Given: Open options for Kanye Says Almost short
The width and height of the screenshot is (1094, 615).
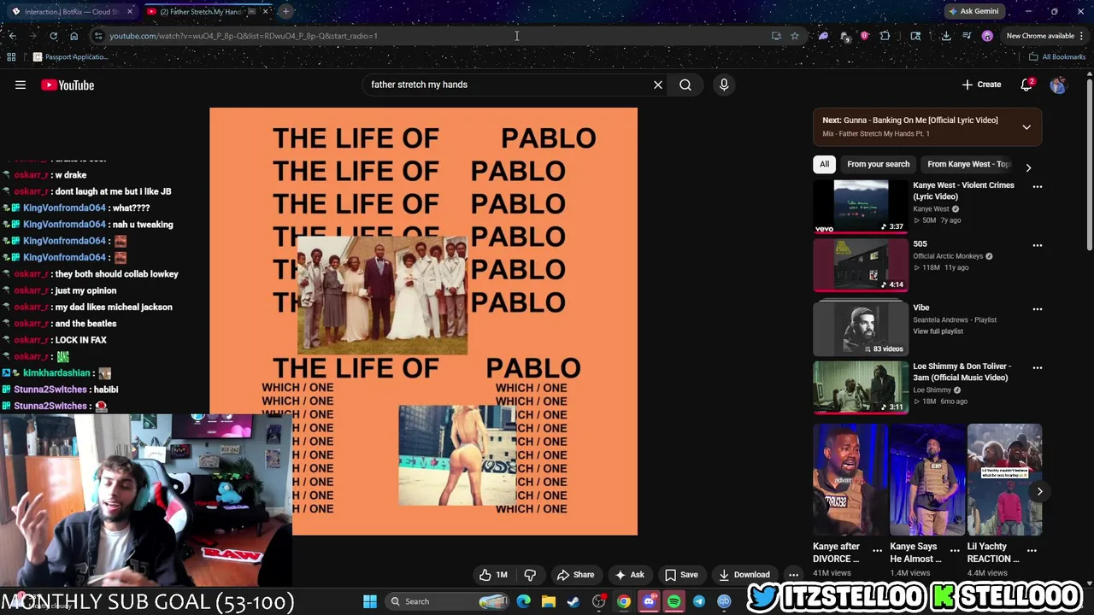Looking at the screenshot, I should click(x=955, y=551).
